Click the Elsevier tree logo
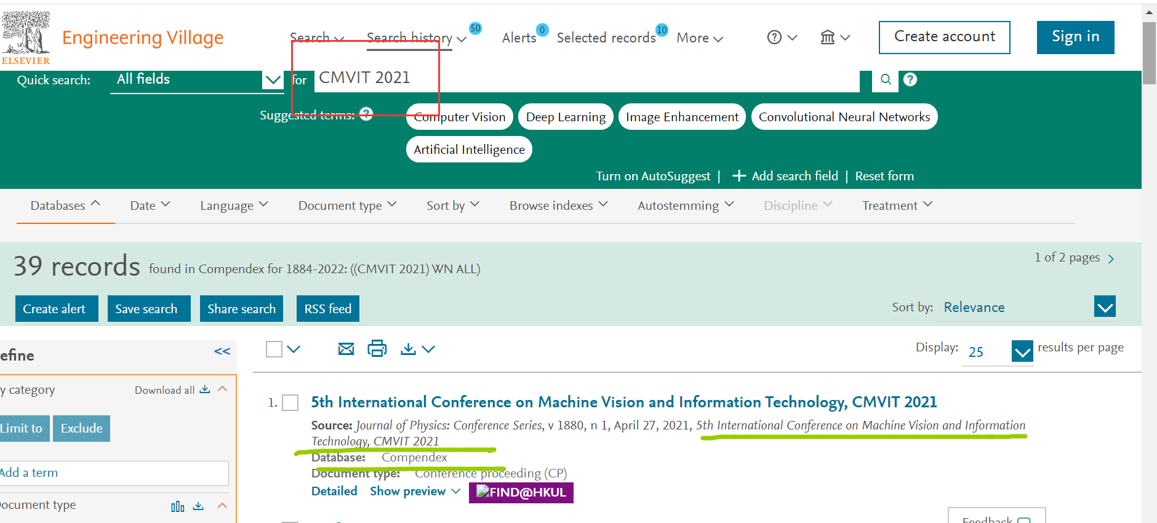Screen dimensions: 1157x523 [25, 37]
